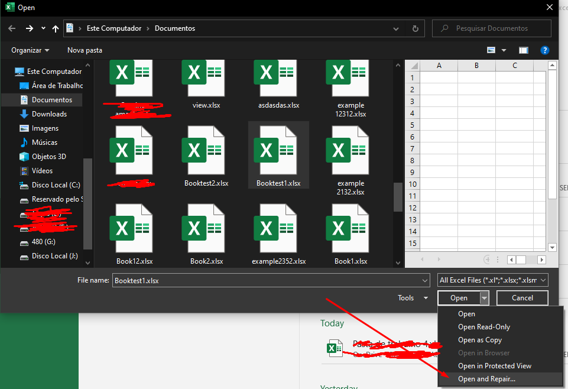
Task: Go back with the left arrow button
Action: (12, 28)
